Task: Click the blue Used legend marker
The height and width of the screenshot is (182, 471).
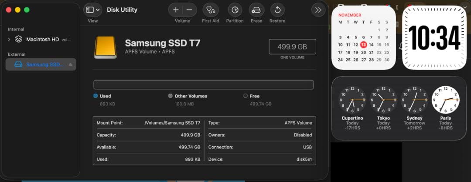Action: 96,96
